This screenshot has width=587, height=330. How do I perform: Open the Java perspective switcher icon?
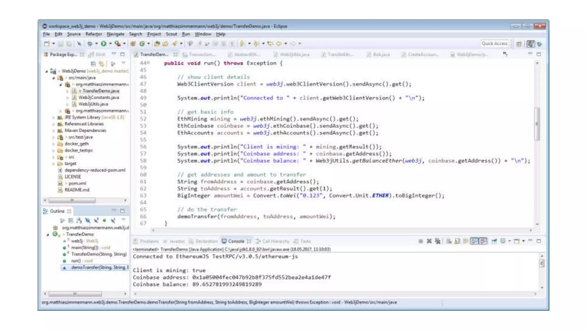tap(531, 44)
